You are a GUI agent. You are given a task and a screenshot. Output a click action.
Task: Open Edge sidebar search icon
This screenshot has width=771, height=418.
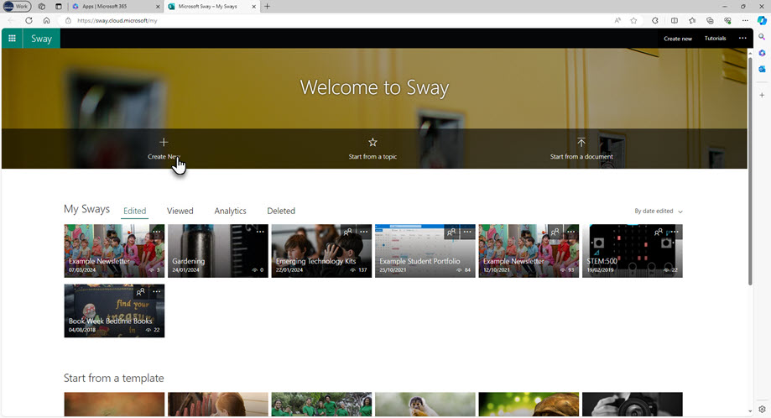tap(762, 37)
